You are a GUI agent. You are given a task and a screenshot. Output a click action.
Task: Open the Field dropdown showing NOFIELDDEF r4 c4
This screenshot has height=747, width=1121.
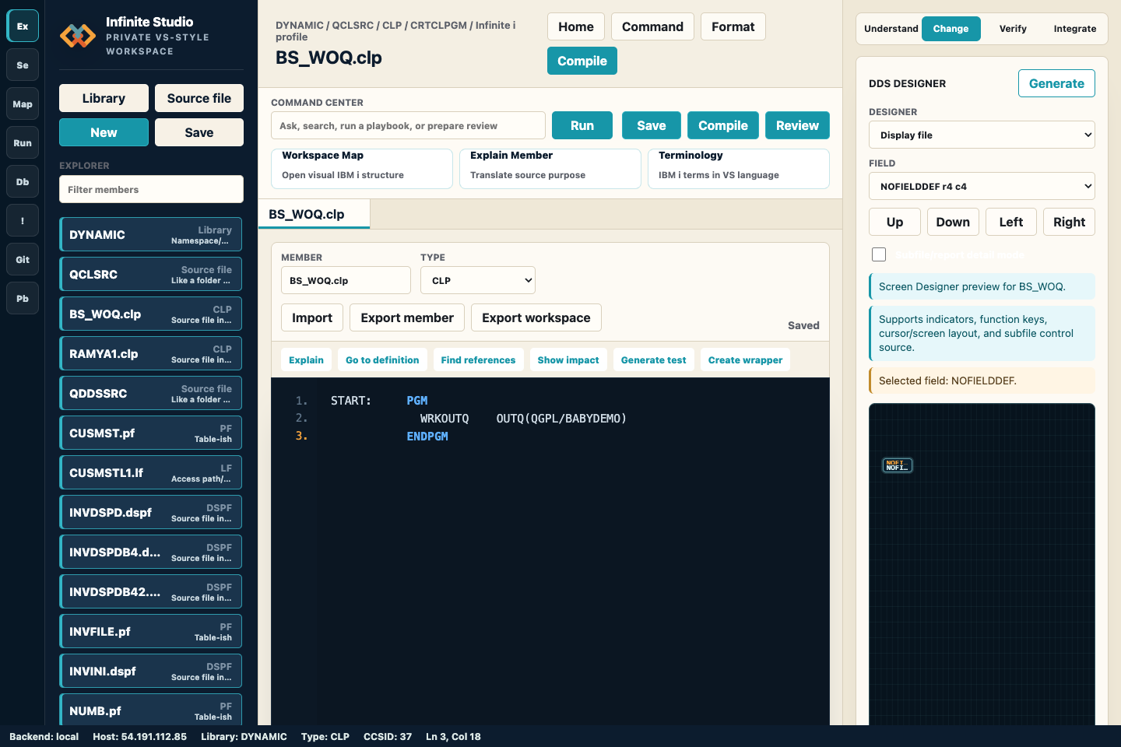pos(982,186)
